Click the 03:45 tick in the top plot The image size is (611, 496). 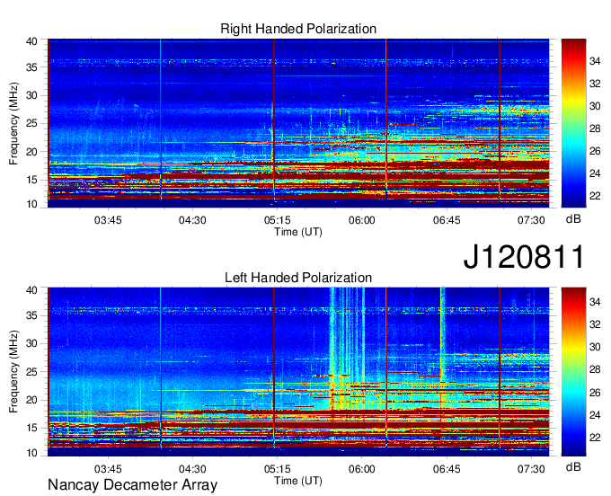click(108, 220)
